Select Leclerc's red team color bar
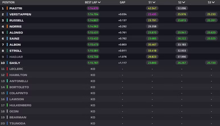Viewport: 220px width, 126px height. pos(7,69)
